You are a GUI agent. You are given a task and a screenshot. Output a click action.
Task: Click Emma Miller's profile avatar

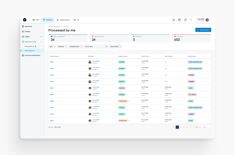tap(207, 20)
